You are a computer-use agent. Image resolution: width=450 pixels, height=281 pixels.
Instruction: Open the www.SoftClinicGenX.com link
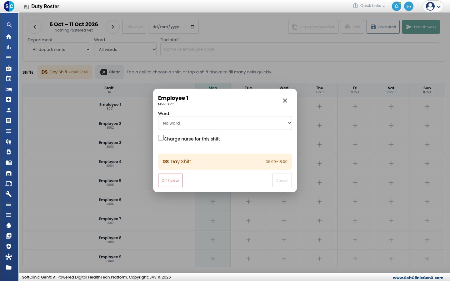click(418, 278)
